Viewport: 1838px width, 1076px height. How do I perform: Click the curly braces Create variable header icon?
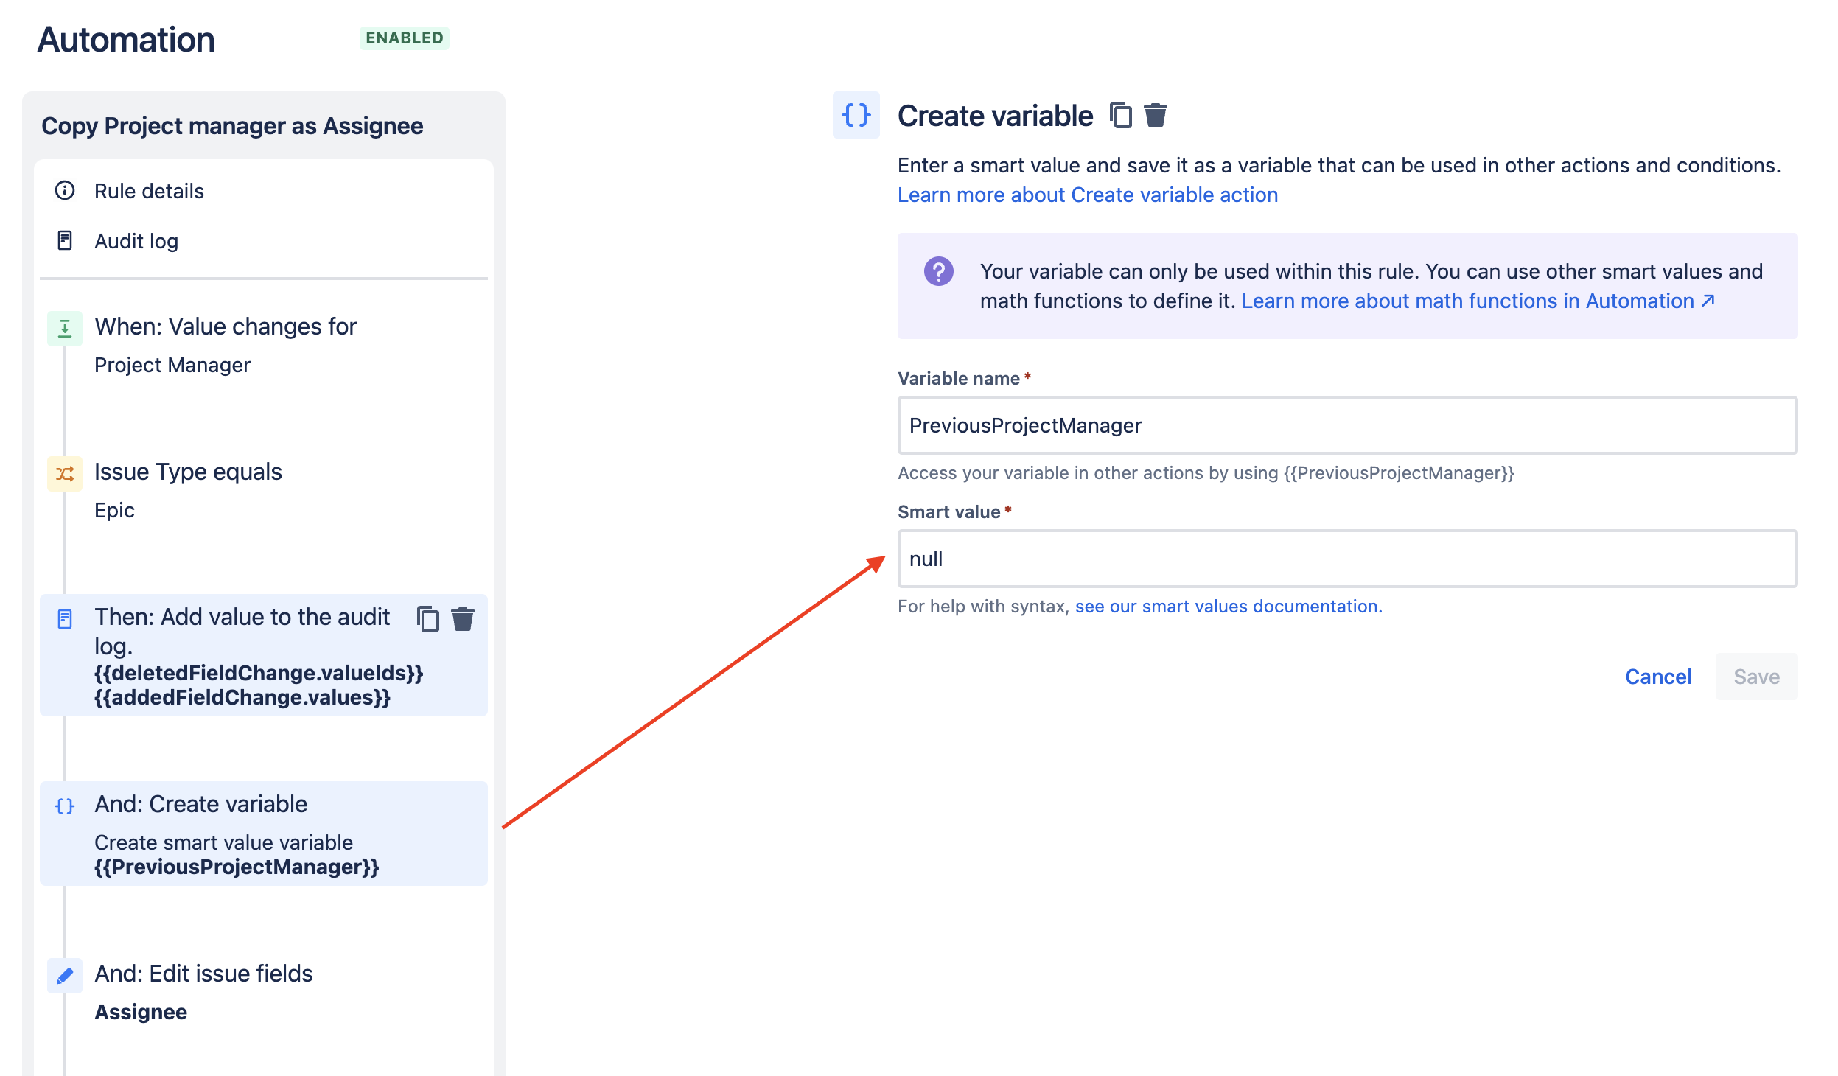856,115
